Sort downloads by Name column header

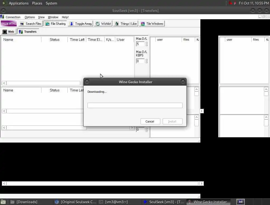(x=22, y=40)
